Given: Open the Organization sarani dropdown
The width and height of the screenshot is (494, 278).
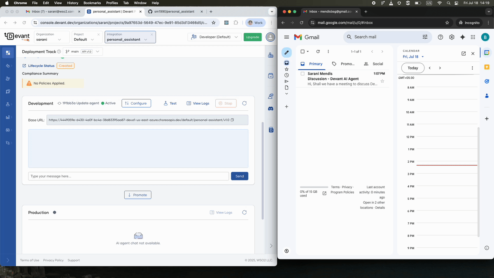Looking at the screenshot, I should [x=51, y=37].
